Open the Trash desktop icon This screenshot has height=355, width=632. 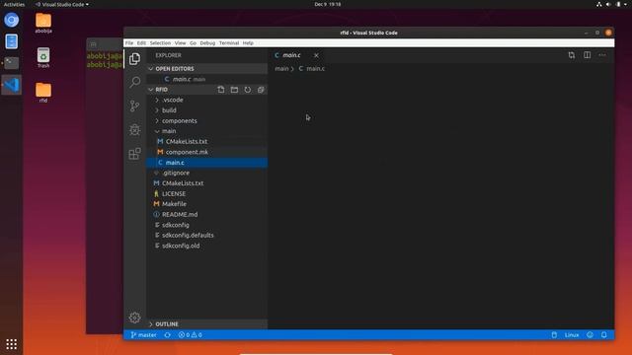point(43,57)
